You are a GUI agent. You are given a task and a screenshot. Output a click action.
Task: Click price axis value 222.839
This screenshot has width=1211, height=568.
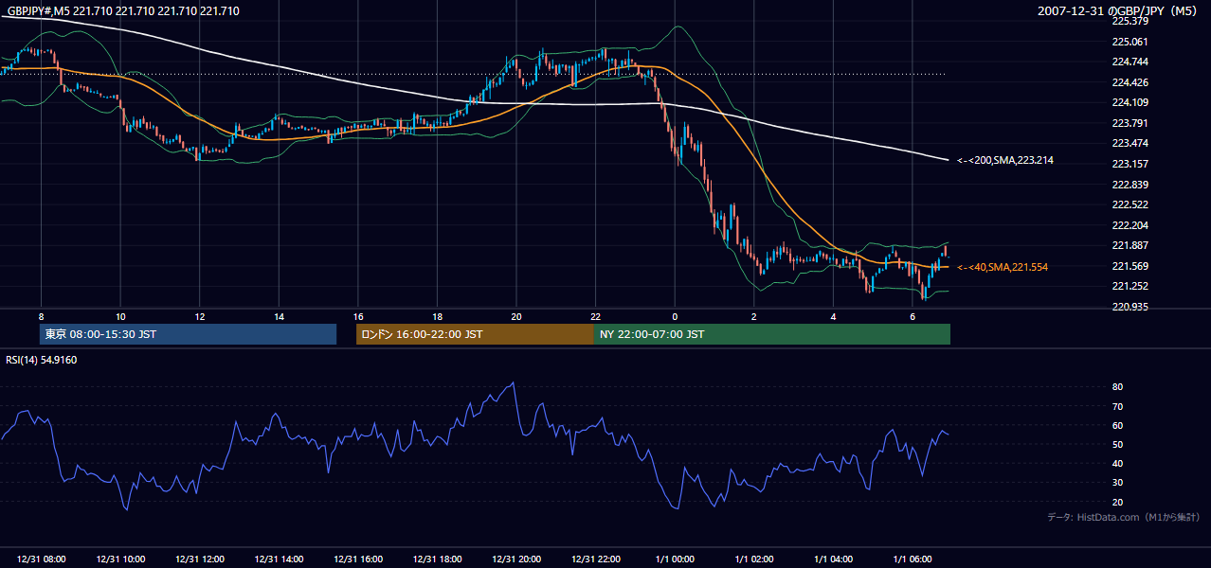coord(1130,185)
